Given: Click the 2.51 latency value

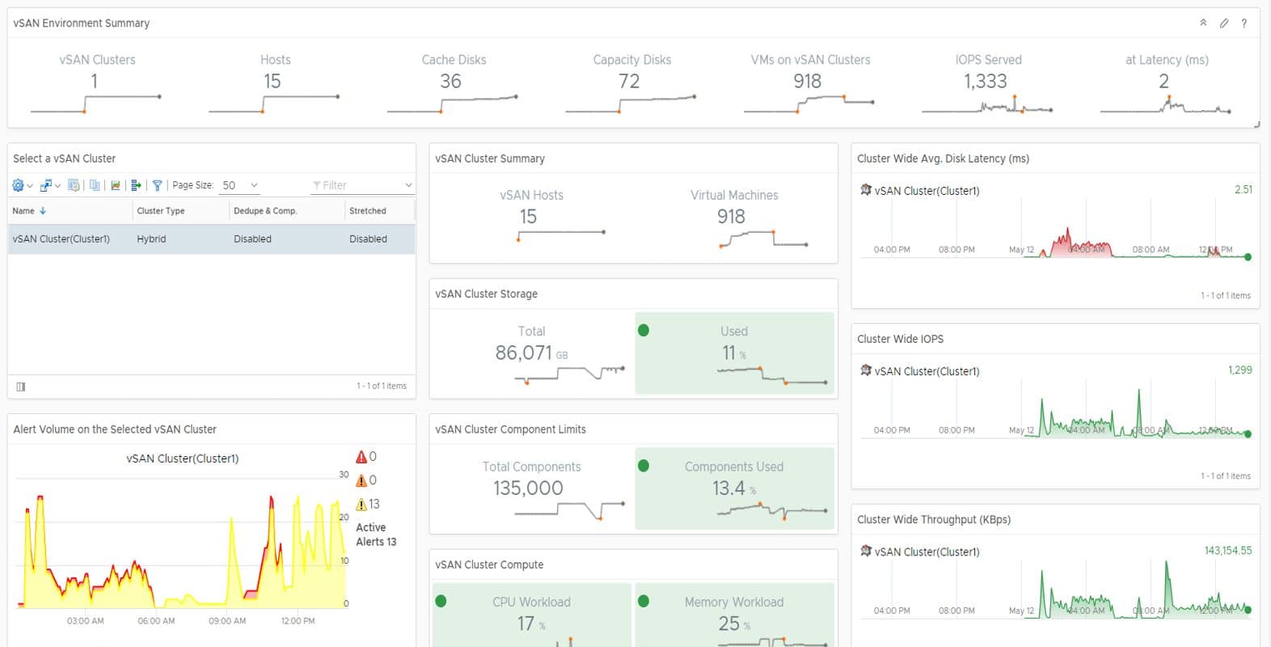Looking at the screenshot, I should 1244,189.
